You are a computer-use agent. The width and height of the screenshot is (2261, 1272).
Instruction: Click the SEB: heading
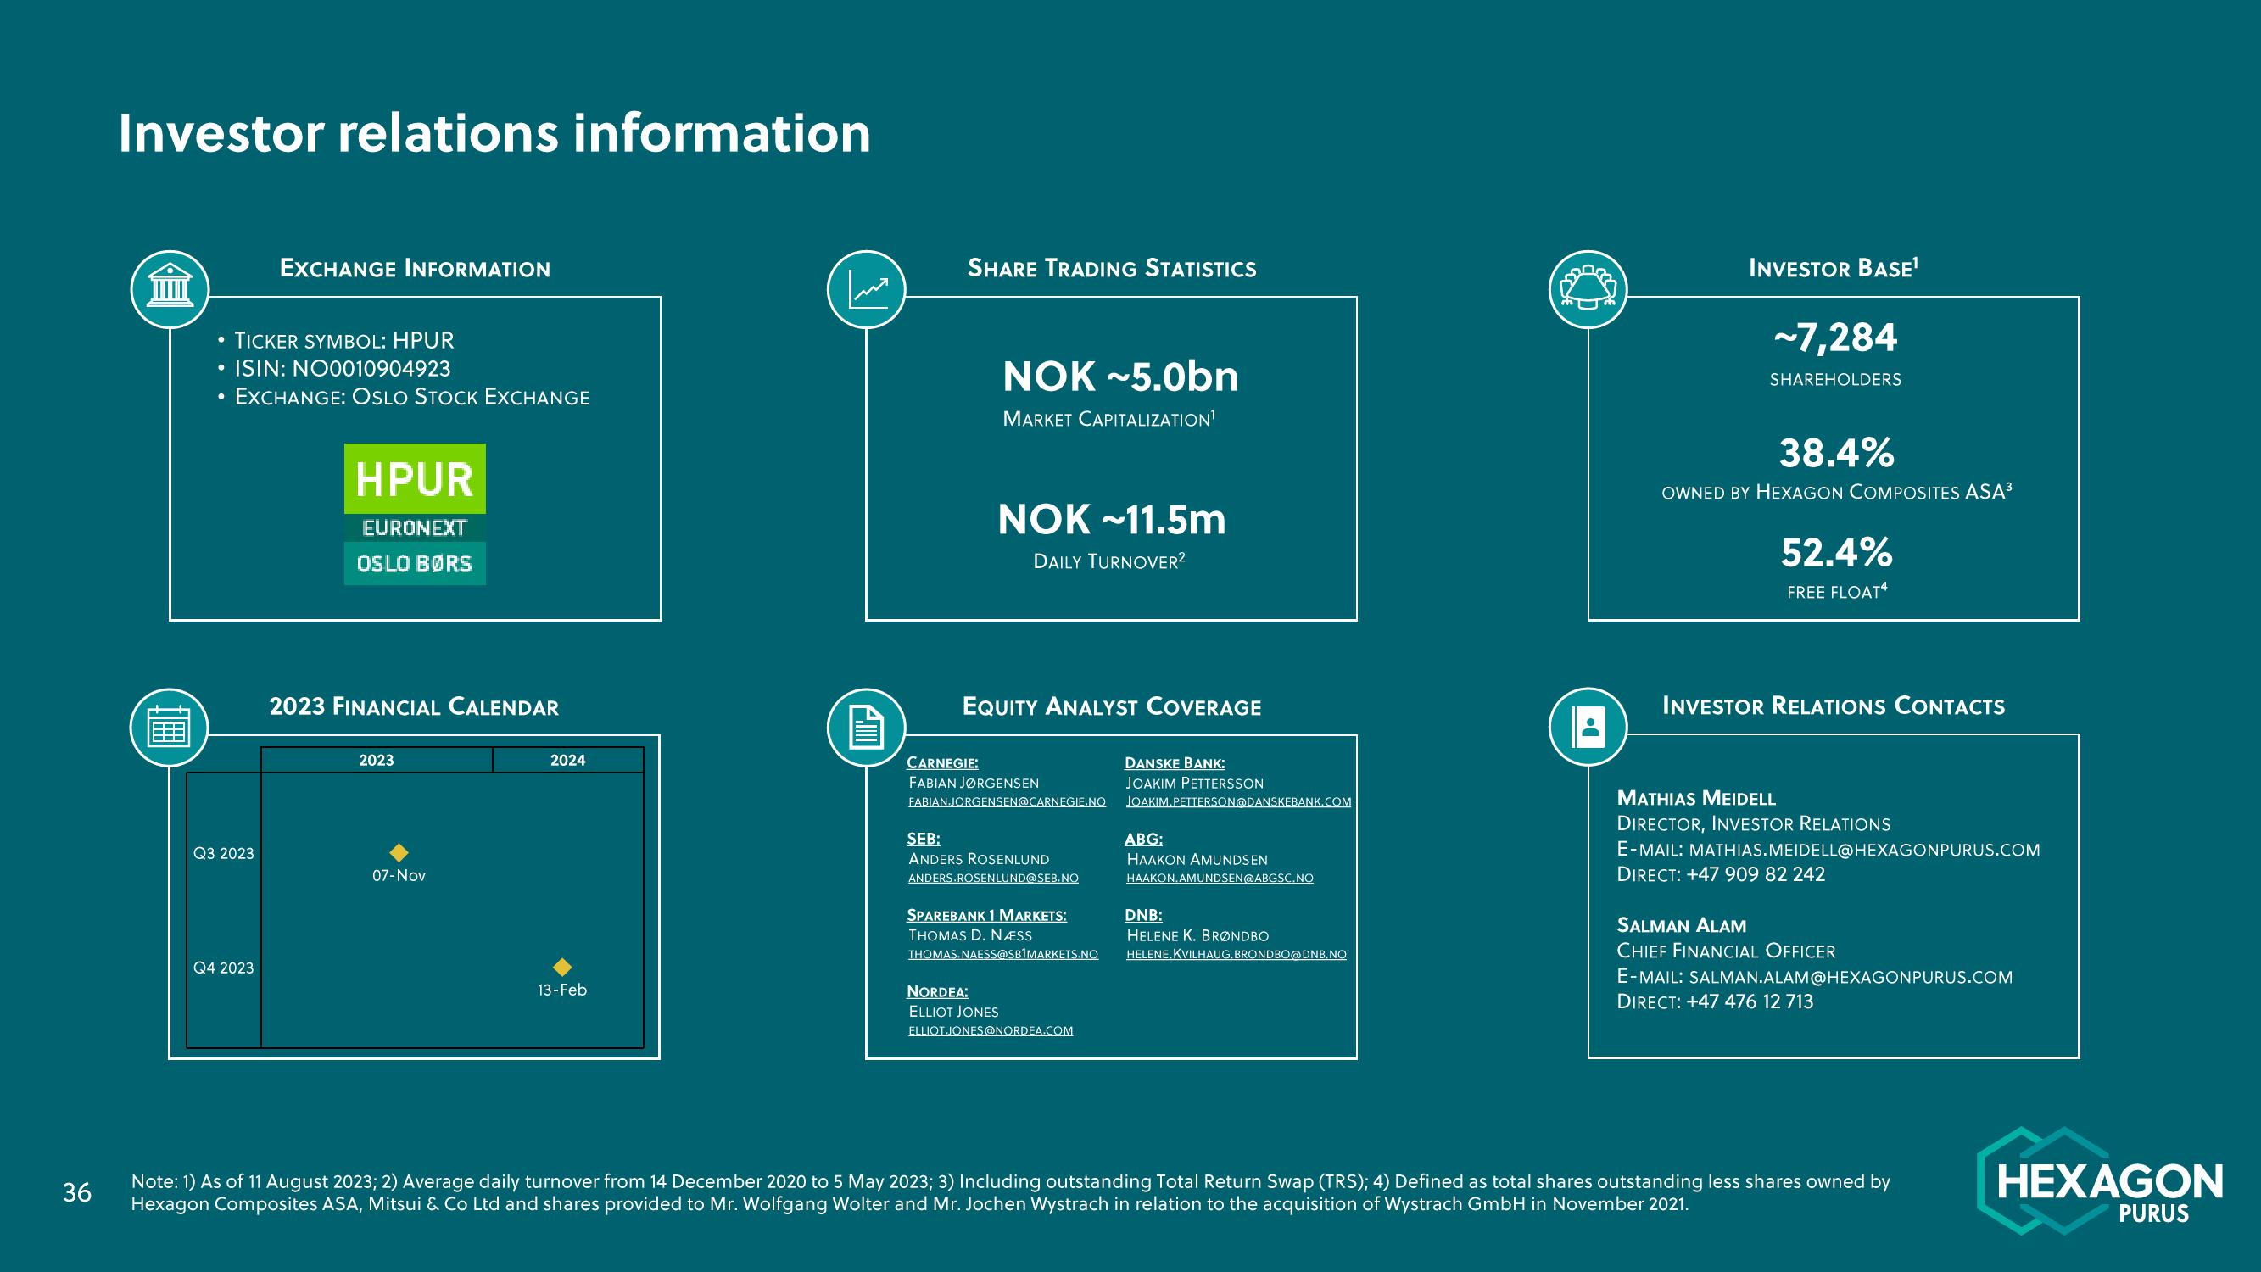(923, 840)
